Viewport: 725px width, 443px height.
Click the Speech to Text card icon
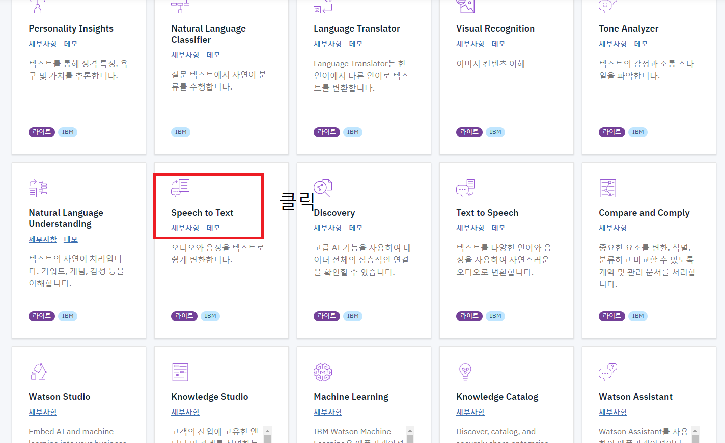click(180, 188)
